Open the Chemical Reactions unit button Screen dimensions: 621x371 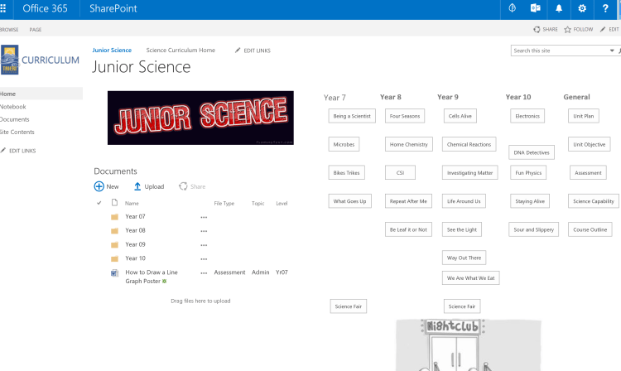point(469,144)
